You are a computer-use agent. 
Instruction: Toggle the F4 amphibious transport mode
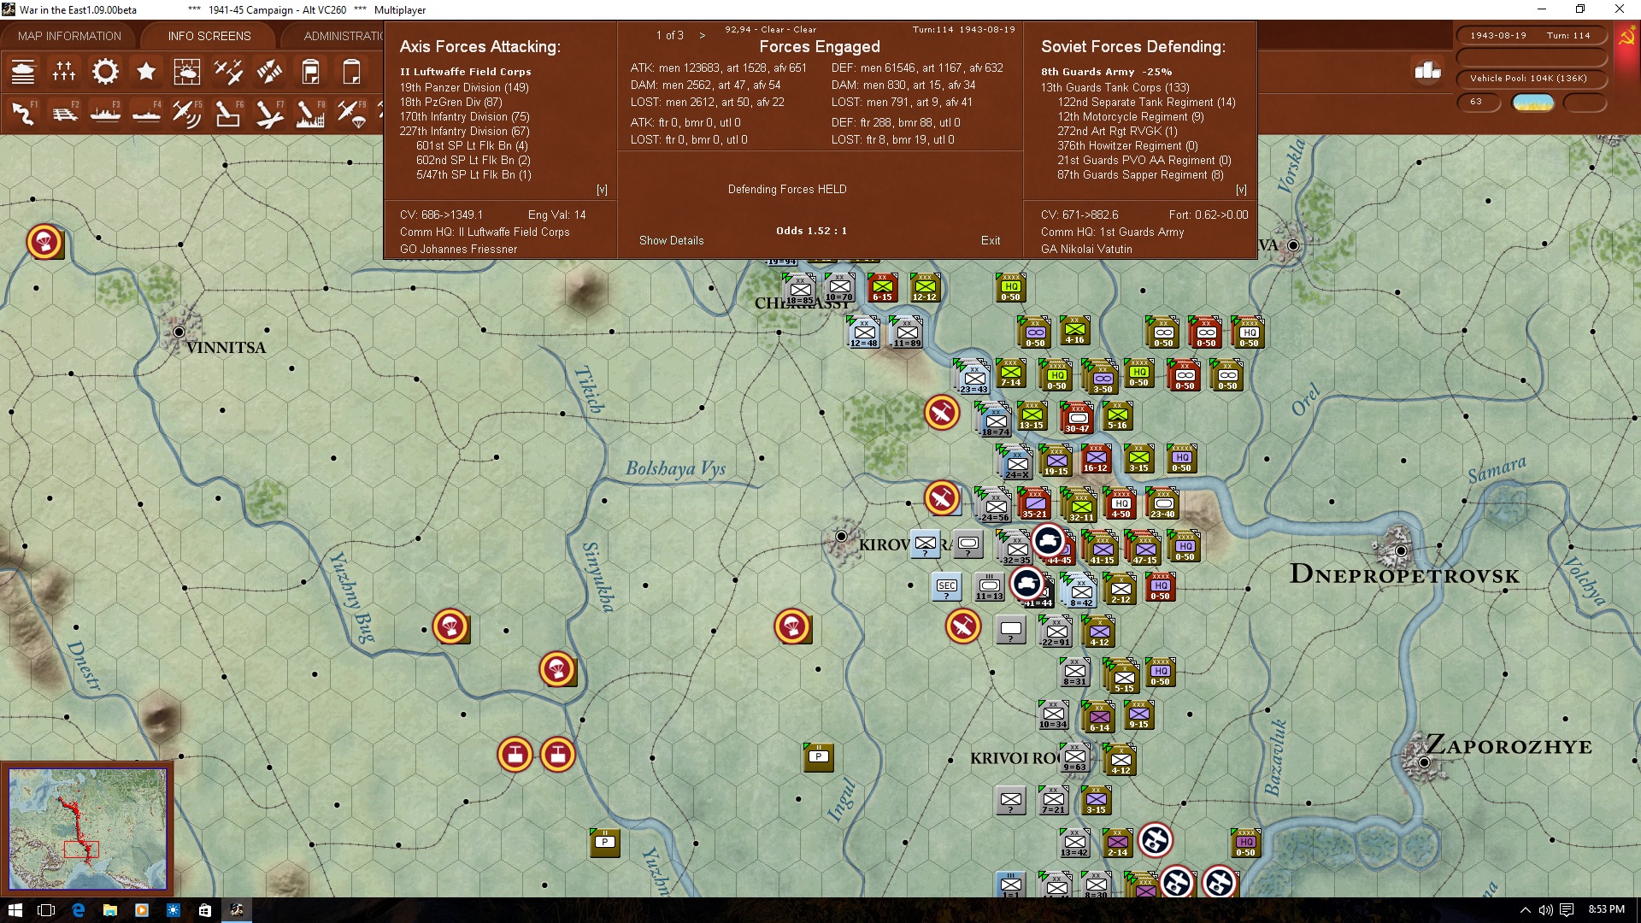point(146,113)
